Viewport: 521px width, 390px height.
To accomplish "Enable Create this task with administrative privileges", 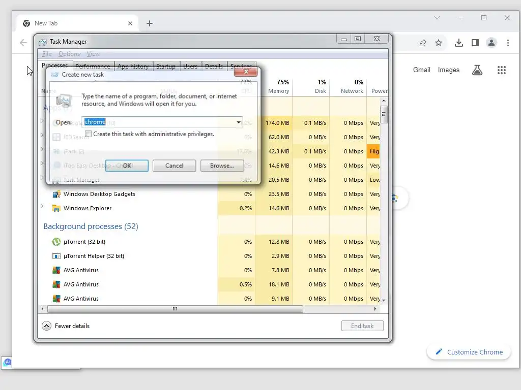I will (89, 134).
